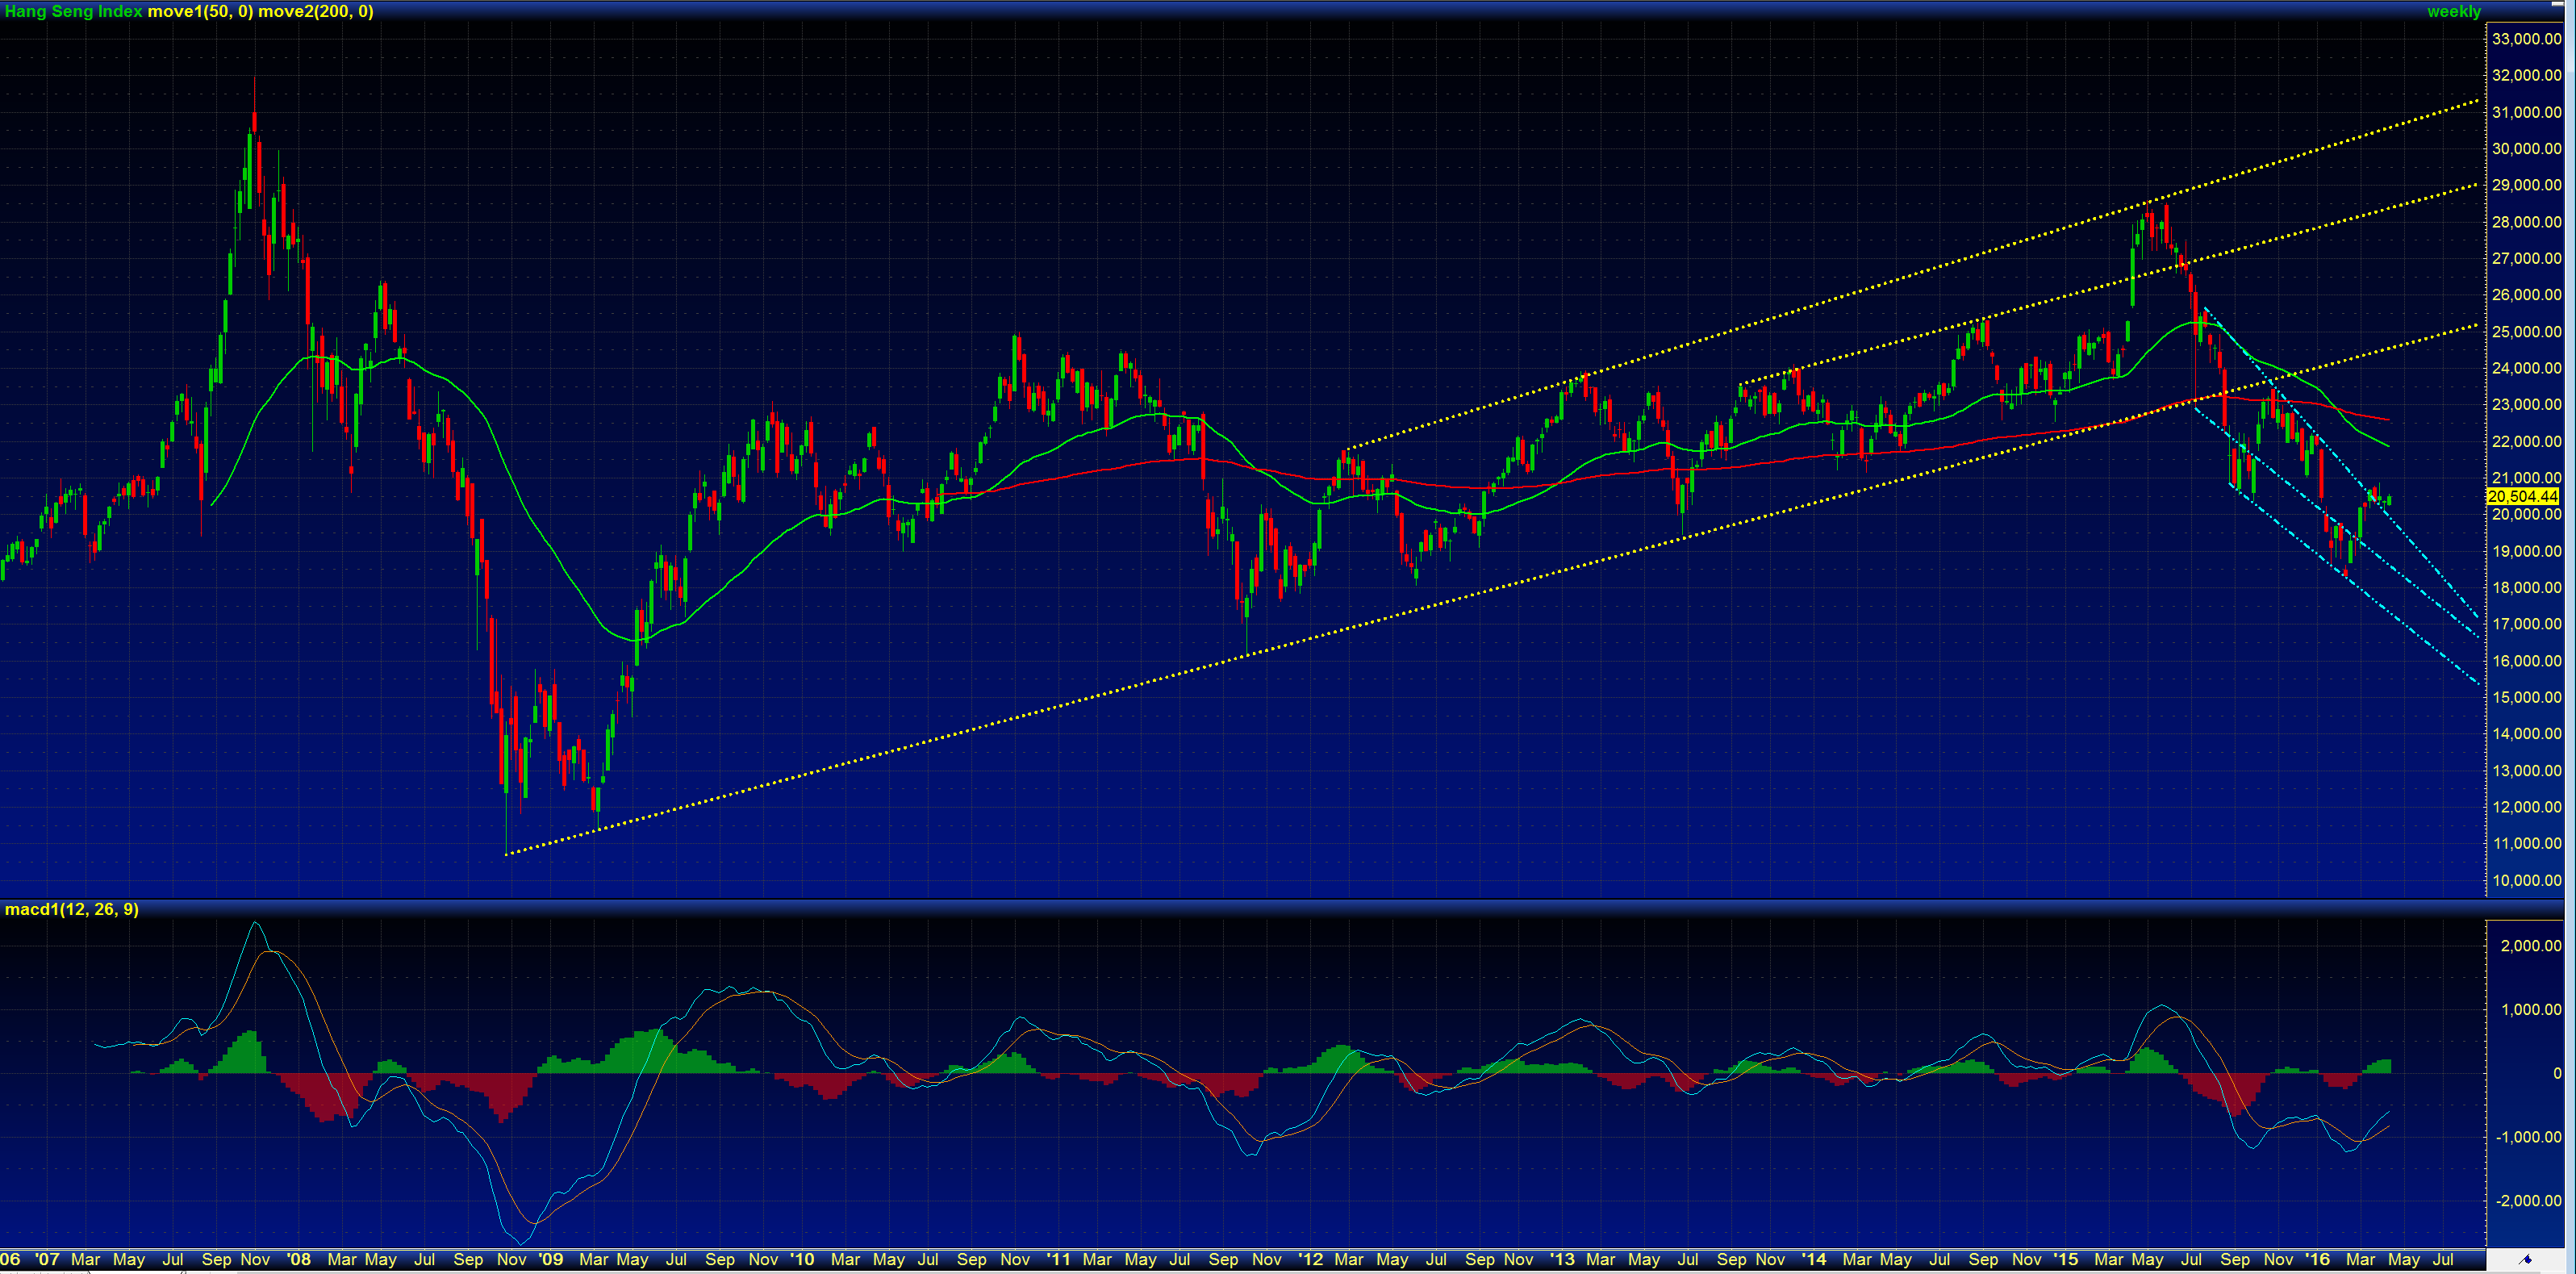
Task: Click the '09 year marker on time axis
Action: 551,1259
